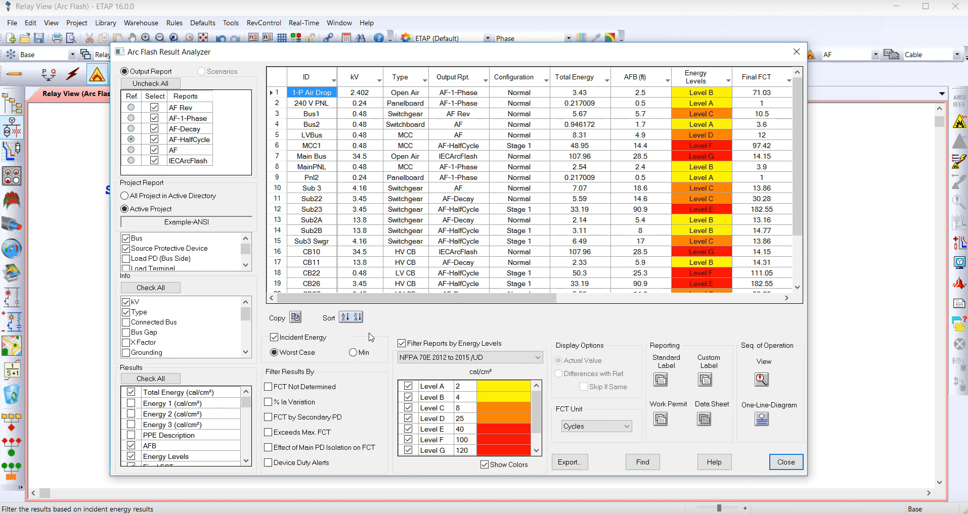
Task: Open the Energy Levels column filter dropdown
Action: (x=728, y=81)
